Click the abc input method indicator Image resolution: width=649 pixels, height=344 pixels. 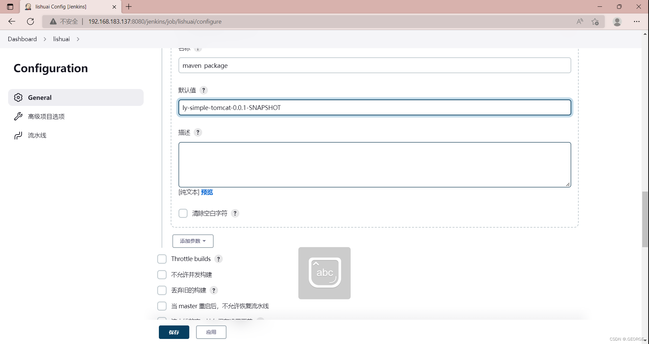(324, 273)
